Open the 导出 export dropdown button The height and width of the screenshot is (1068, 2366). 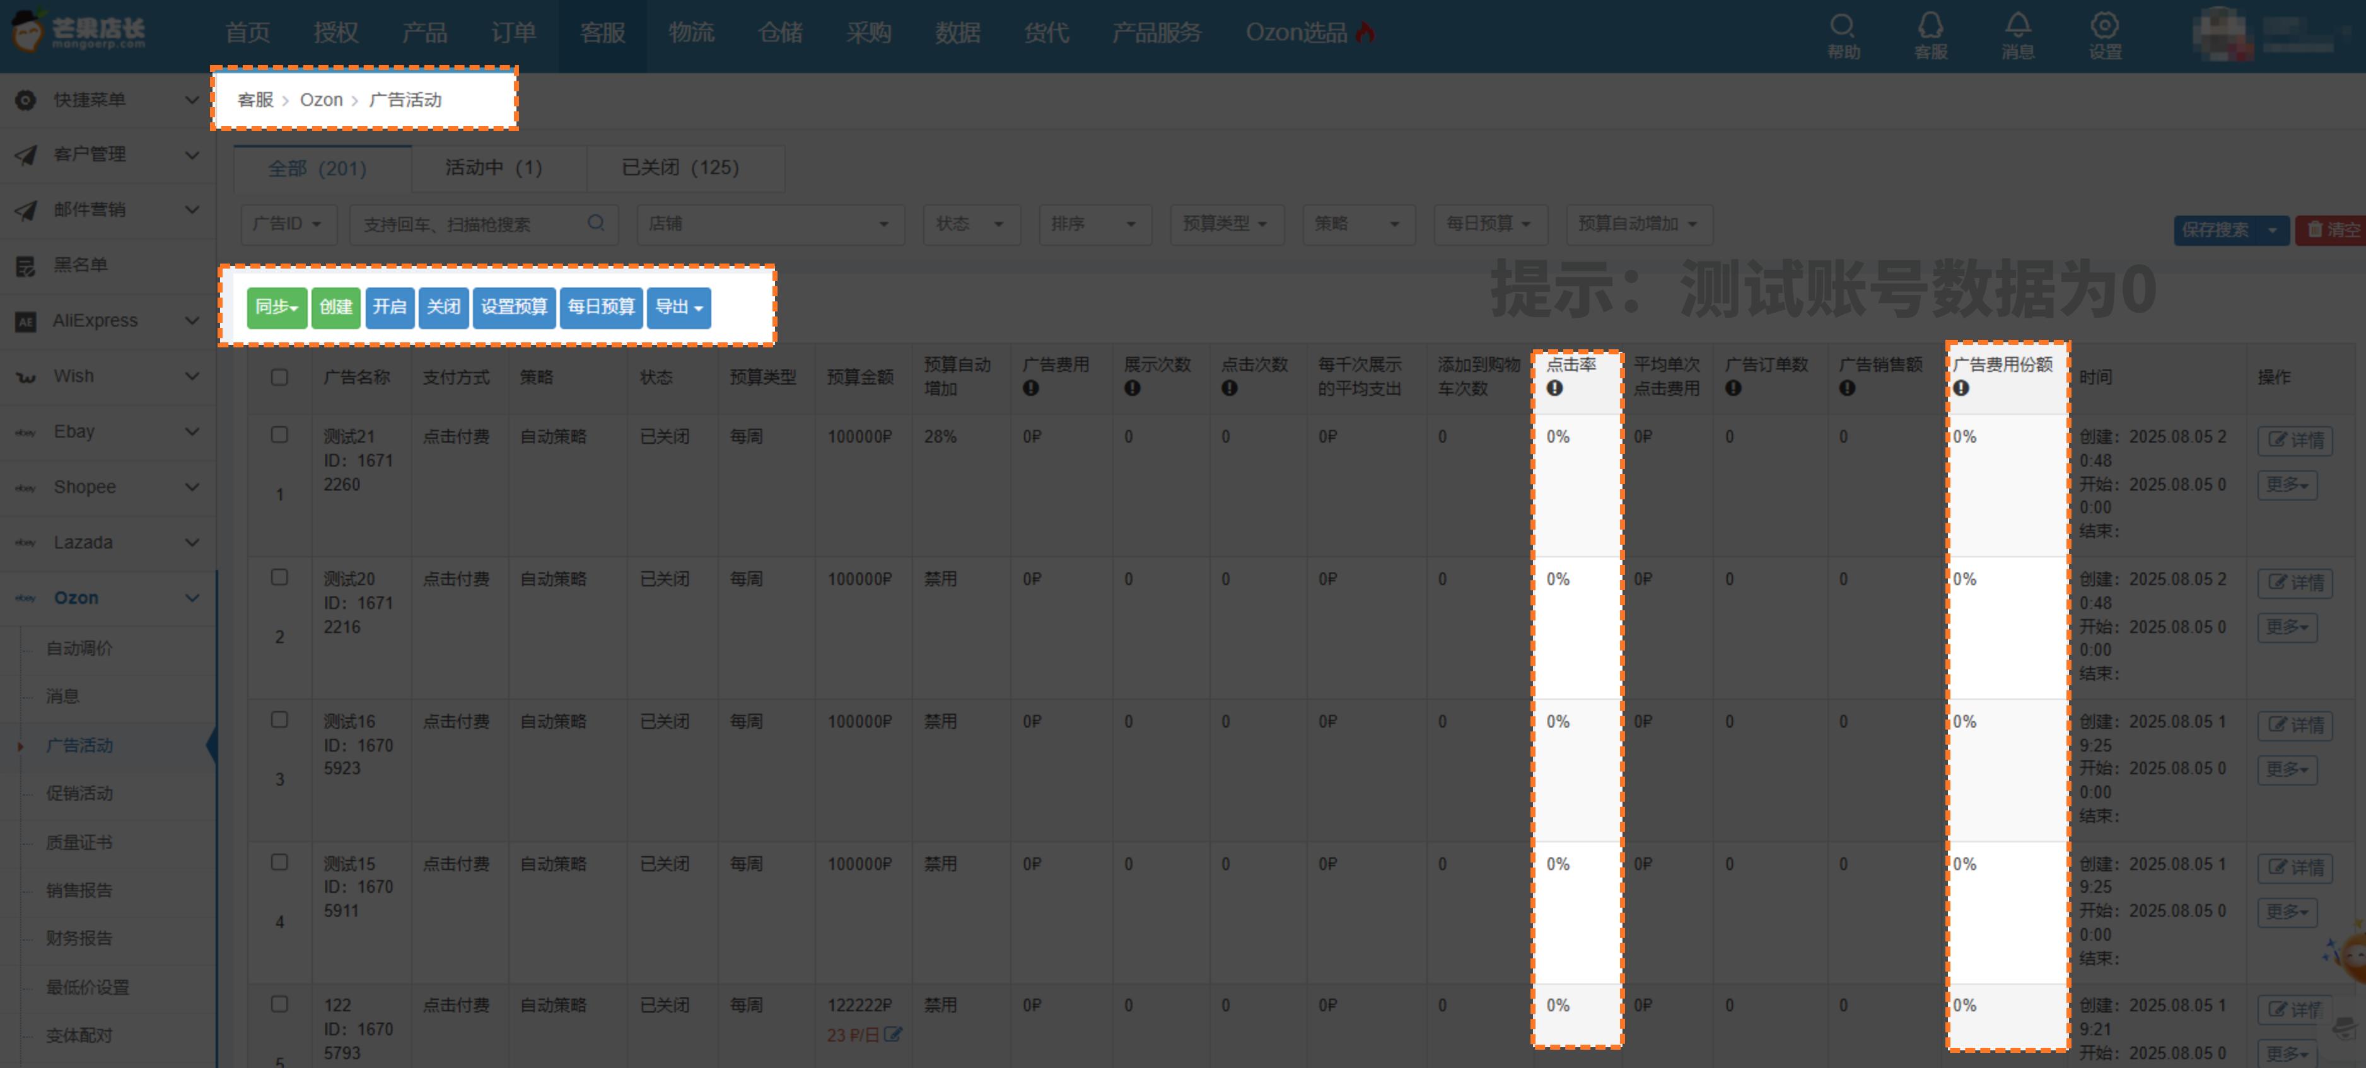679,306
